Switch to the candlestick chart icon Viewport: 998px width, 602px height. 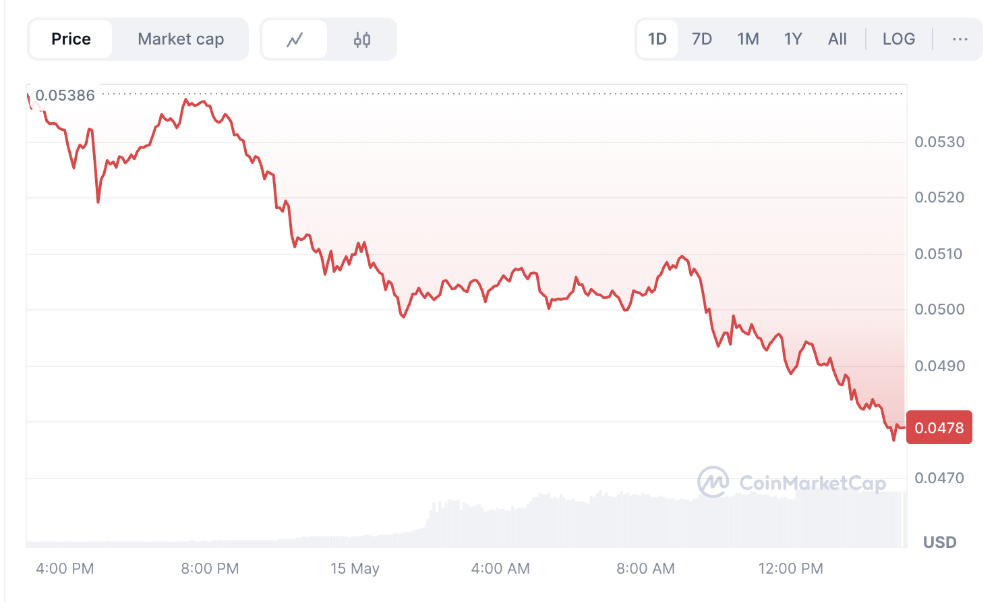(x=362, y=40)
